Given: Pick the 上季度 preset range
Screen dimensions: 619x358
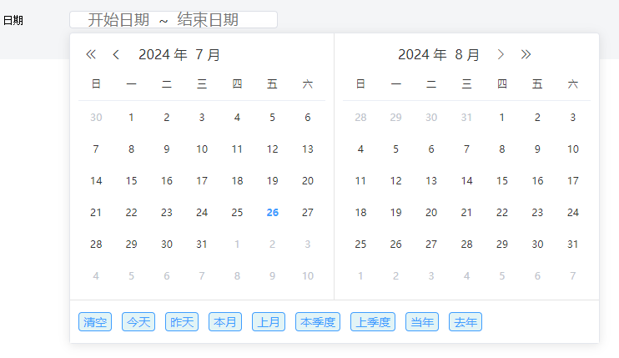Looking at the screenshot, I should tap(373, 321).
